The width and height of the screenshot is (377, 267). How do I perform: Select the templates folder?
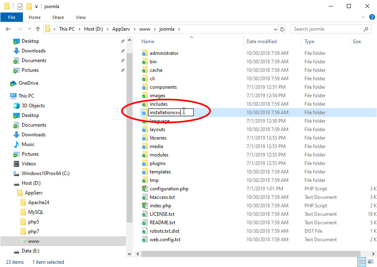coord(160,172)
